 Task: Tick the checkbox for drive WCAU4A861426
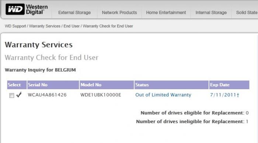11,95
